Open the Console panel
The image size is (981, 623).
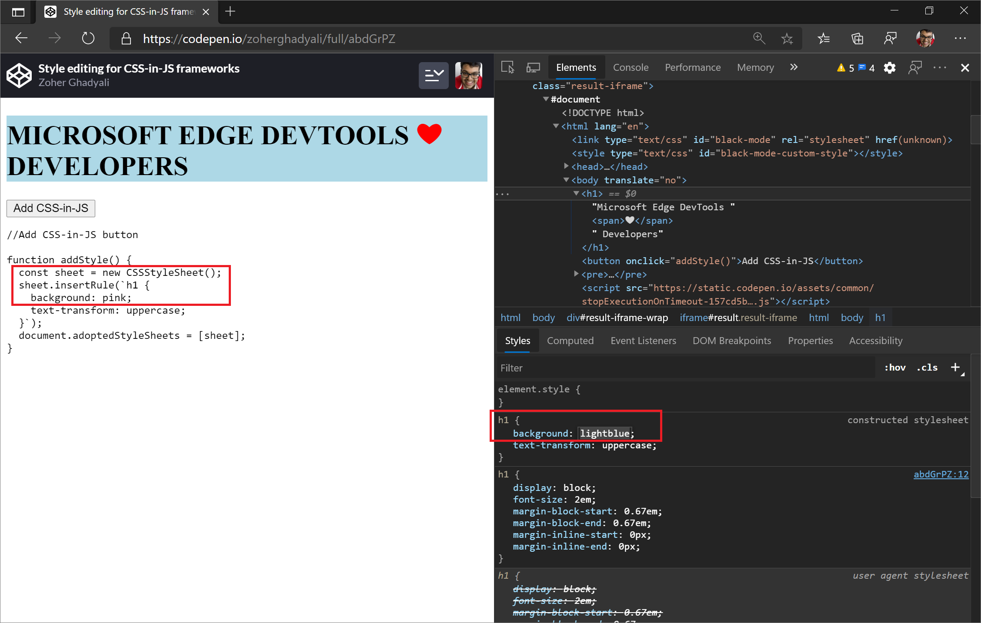pyautogui.click(x=630, y=67)
